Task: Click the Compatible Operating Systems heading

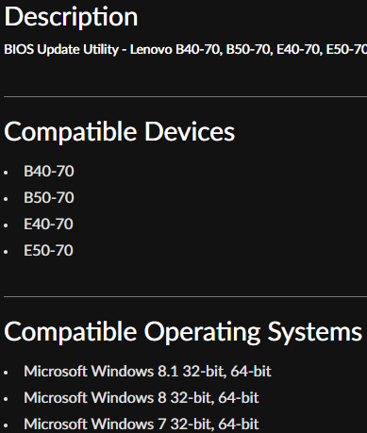Action: click(183, 332)
